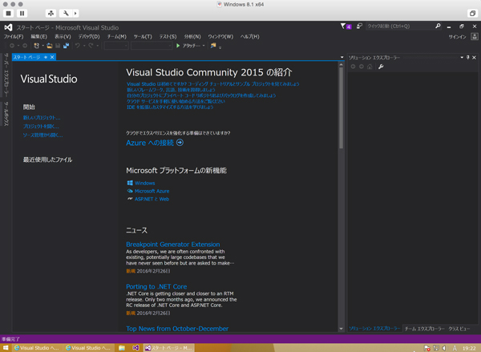Click the サインイン link
The width and height of the screenshot is (481, 352).
(457, 37)
